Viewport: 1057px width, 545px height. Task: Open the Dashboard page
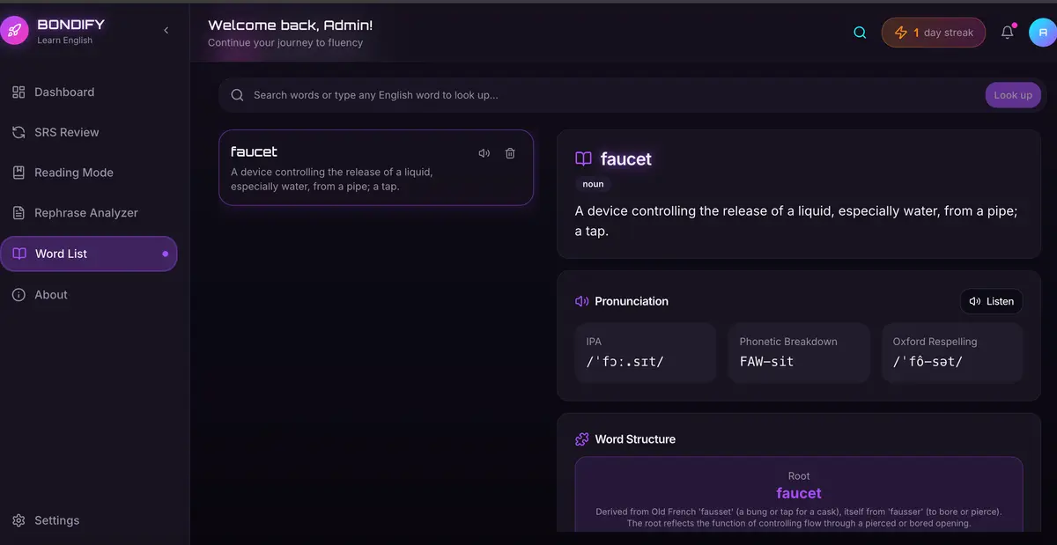click(64, 92)
